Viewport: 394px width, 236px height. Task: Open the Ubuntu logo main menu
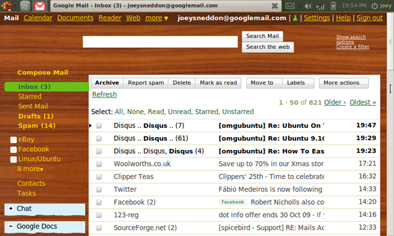coord(6,6)
